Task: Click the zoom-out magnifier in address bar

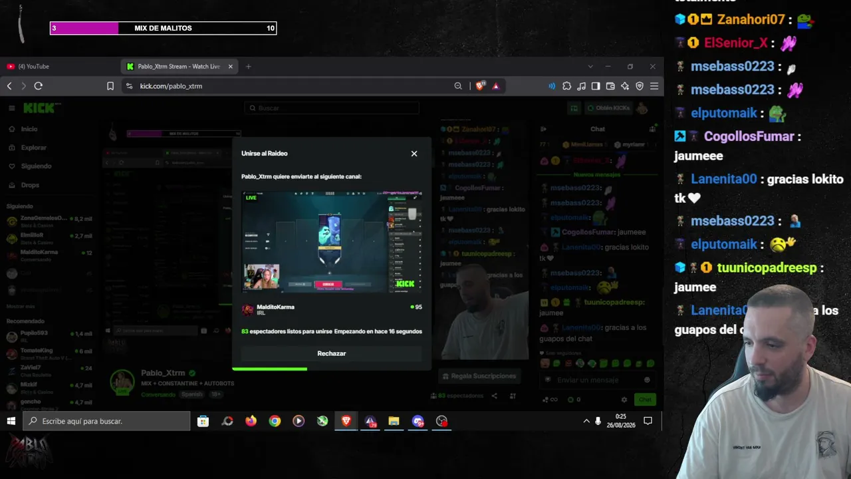Action: [458, 86]
